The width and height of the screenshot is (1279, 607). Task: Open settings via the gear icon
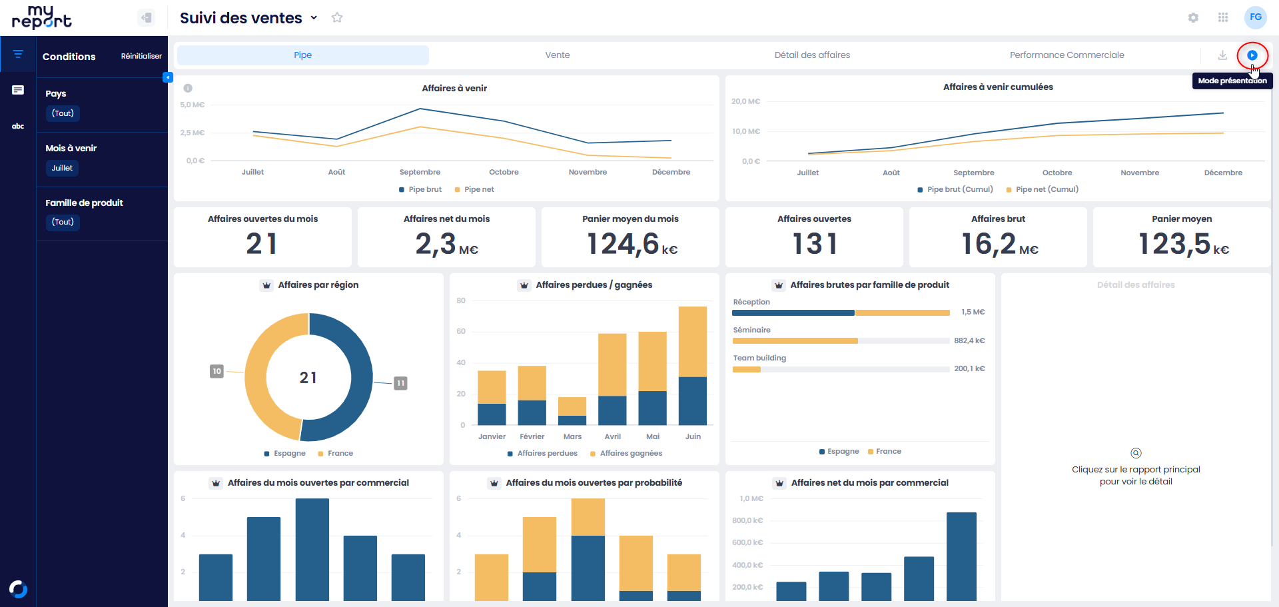pos(1193,18)
